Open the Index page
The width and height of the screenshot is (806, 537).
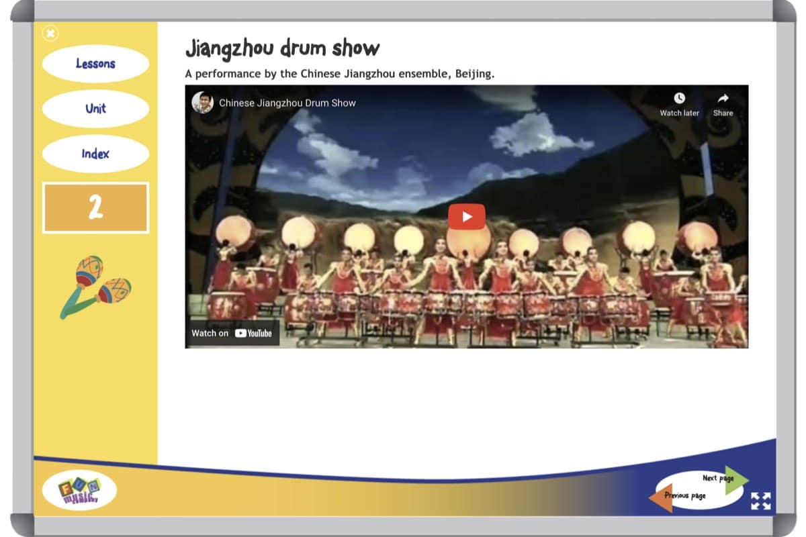tap(95, 154)
